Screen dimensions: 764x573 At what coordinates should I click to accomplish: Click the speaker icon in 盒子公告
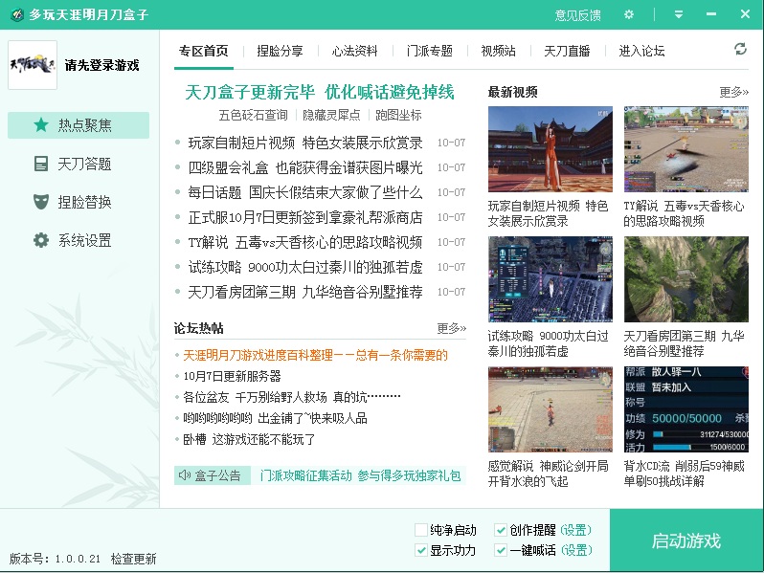pyautogui.click(x=184, y=475)
